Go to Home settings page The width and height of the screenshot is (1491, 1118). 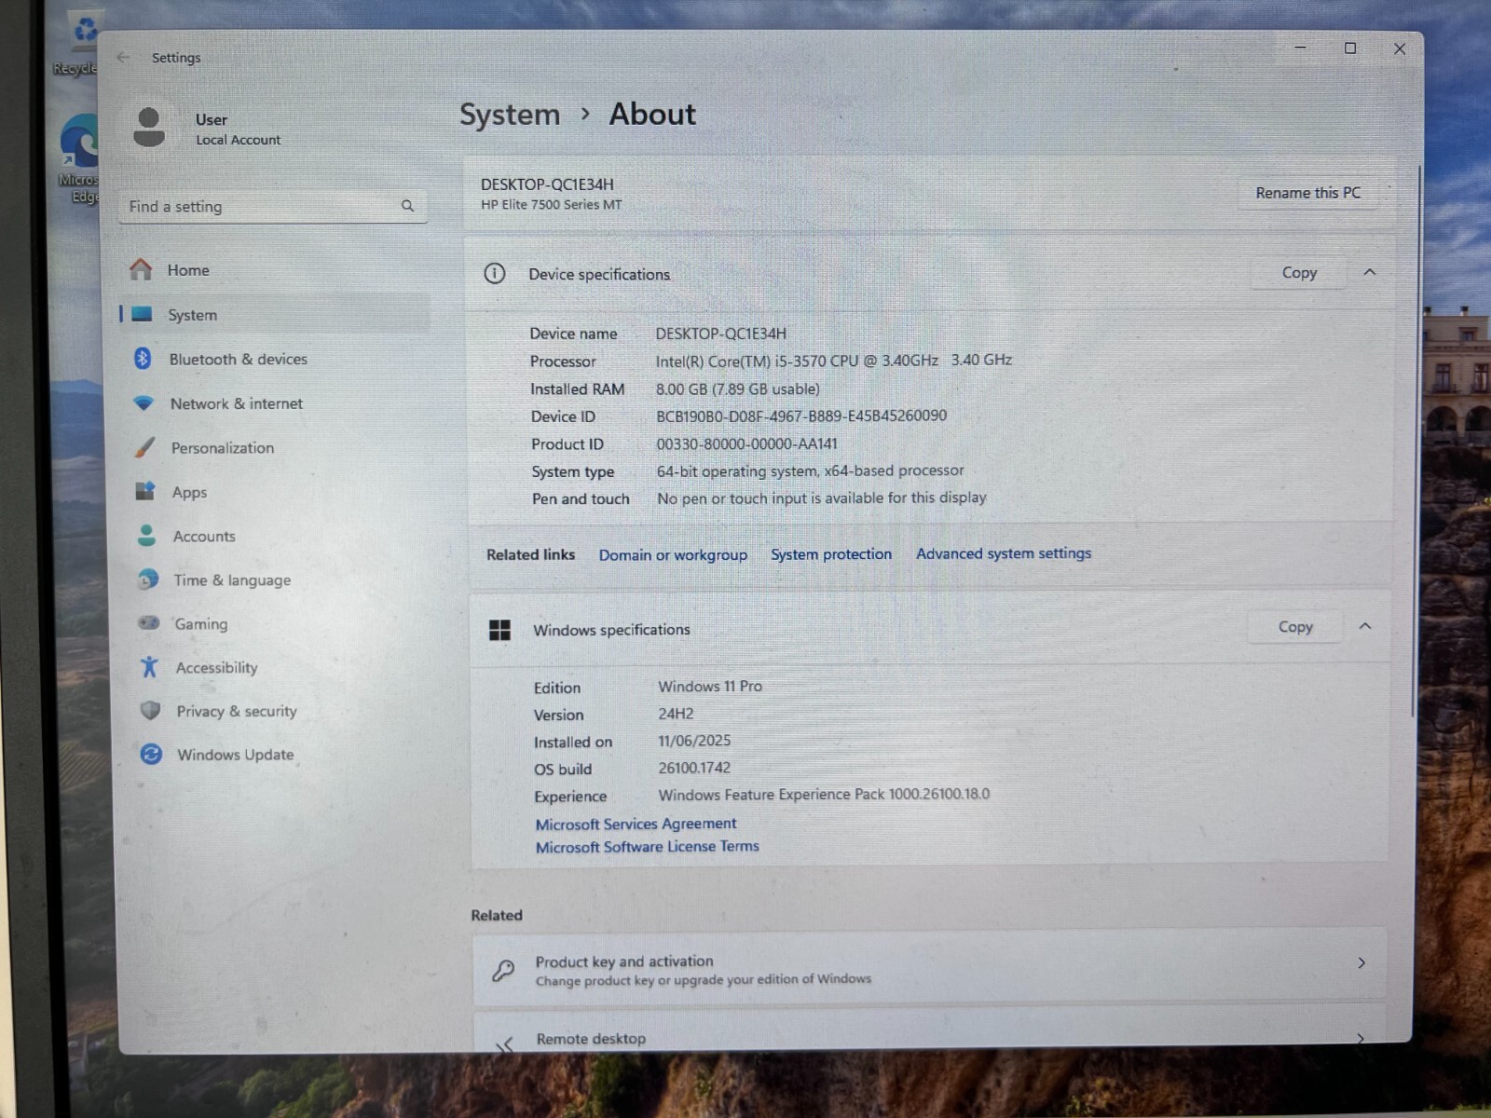coord(275,270)
